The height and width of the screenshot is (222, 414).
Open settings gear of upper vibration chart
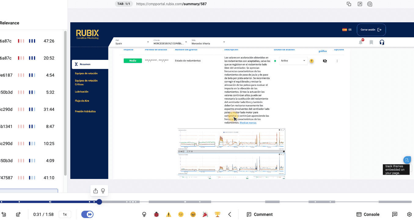[x=279, y=130]
